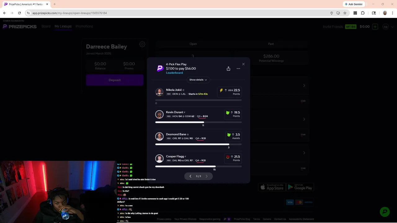Open the Board nav item
Image resolution: width=397 pixels, height=223 pixels.
click(x=46, y=26)
